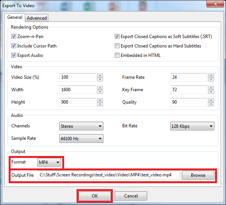Click the Browse button
Screen dimensions: 226x205
click(x=198, y=175)
